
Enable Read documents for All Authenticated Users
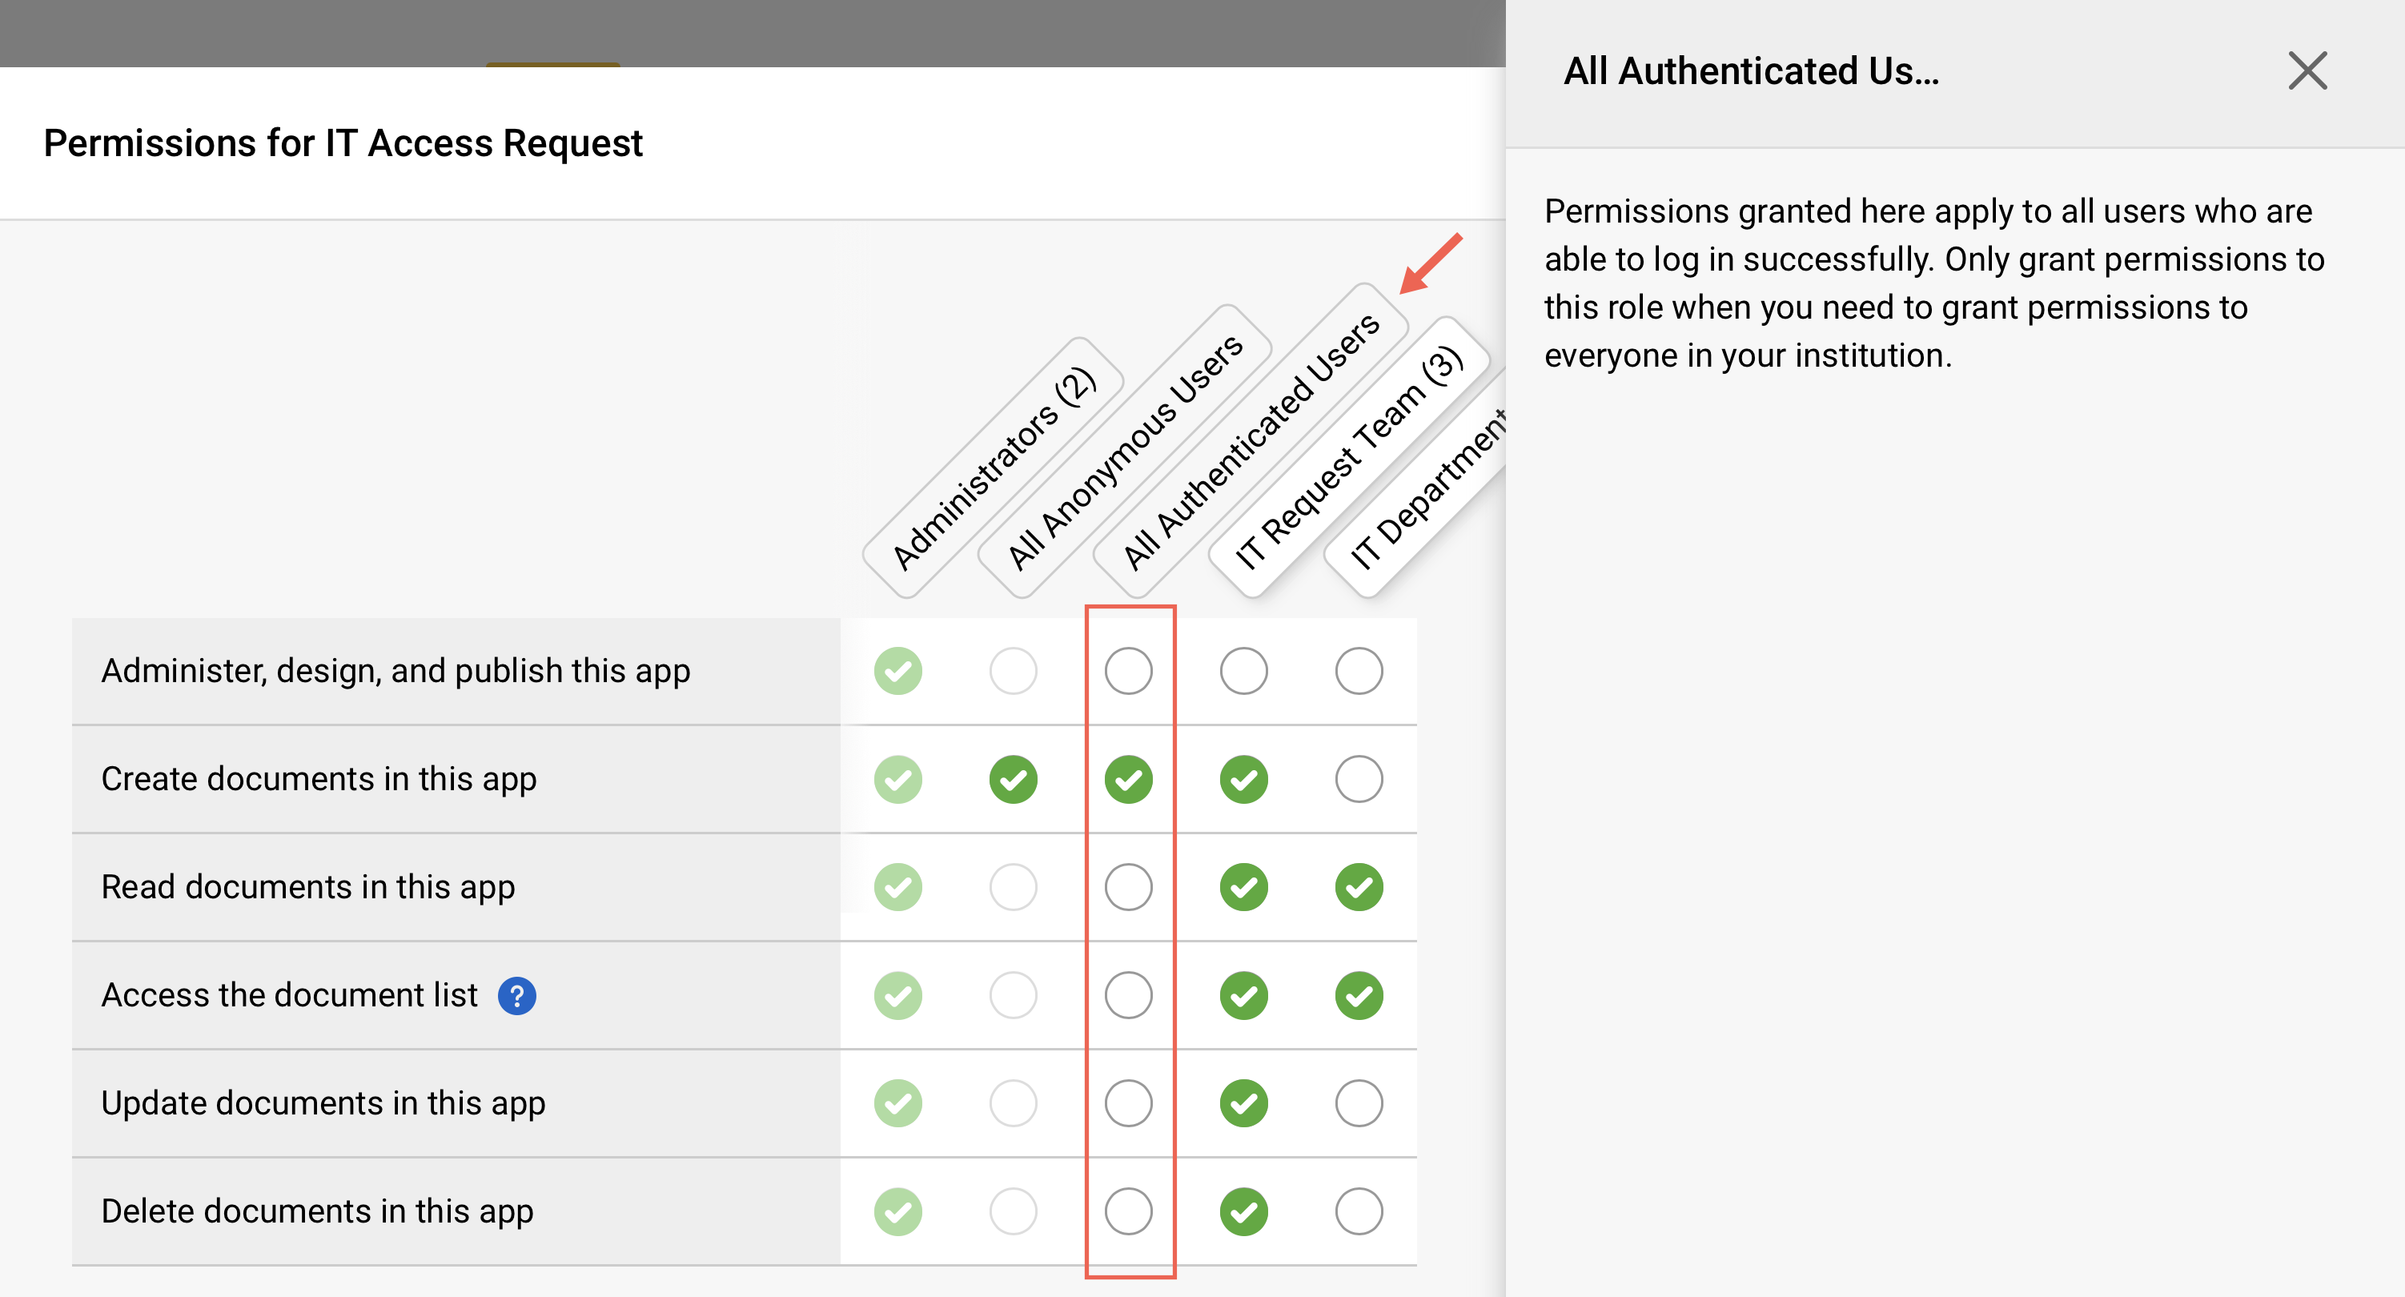pyautogui.click(x=1129, y=886)
